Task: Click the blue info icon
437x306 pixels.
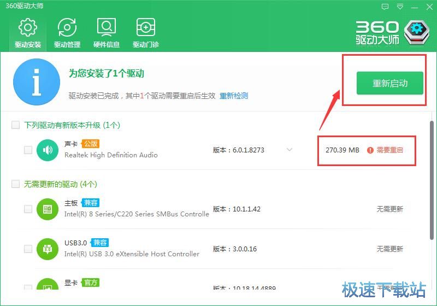Action: (37, 82)
